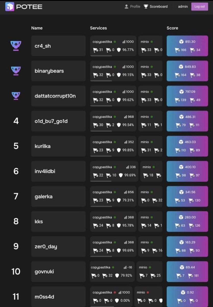
Task: Click the admin username link
Action: (183, 6)
